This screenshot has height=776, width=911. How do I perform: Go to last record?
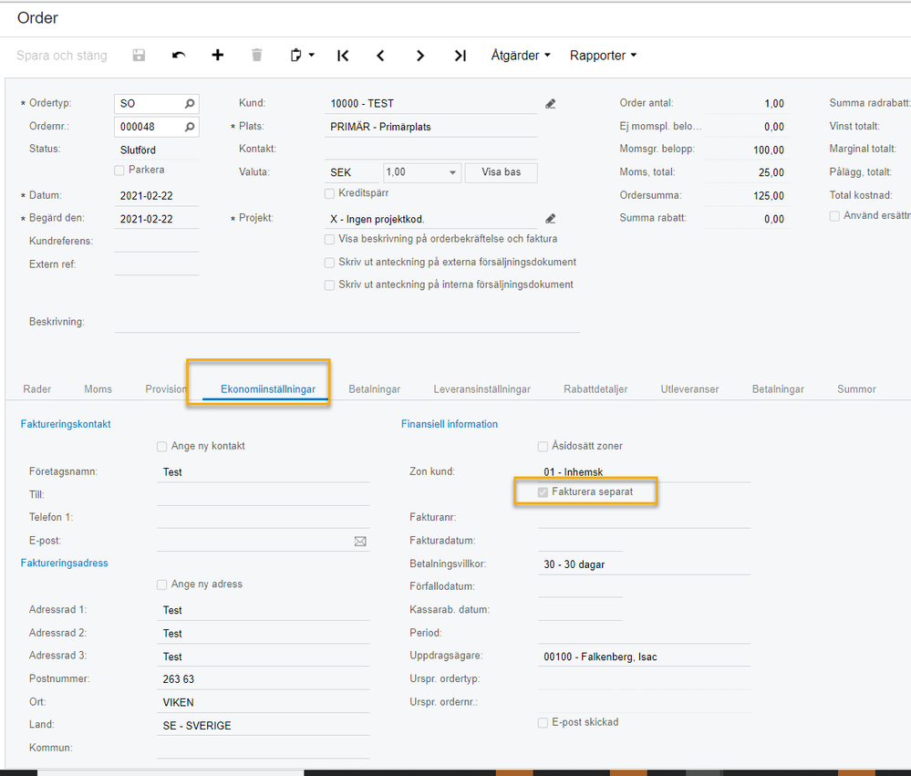pyautogui.click(x=460, y=56)
